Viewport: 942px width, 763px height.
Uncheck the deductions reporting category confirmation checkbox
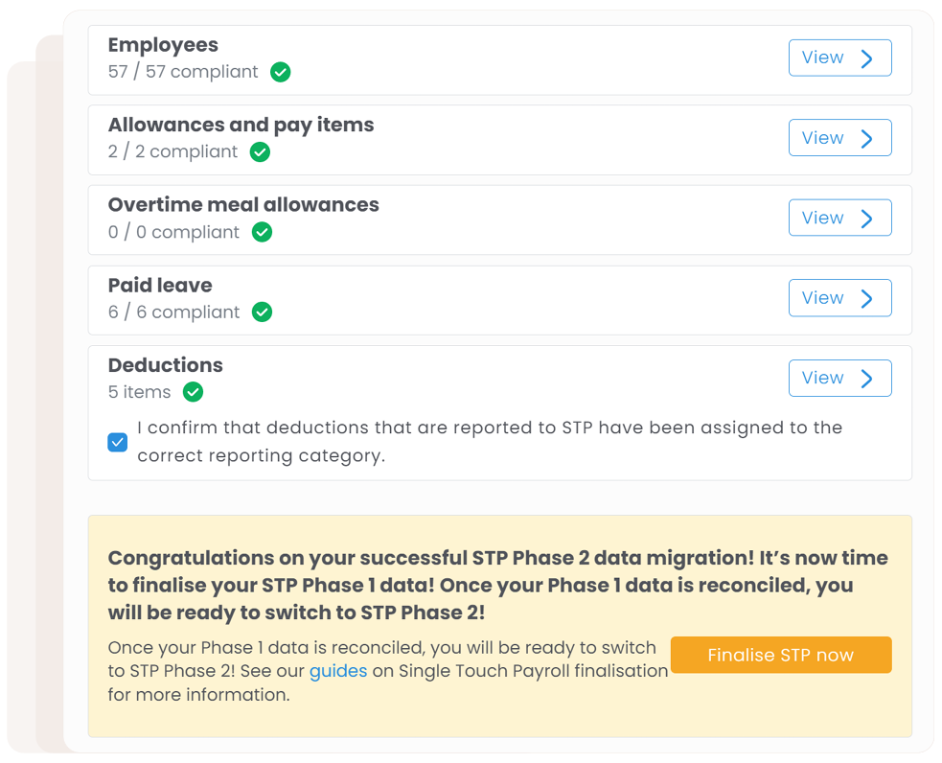(118, 442)
